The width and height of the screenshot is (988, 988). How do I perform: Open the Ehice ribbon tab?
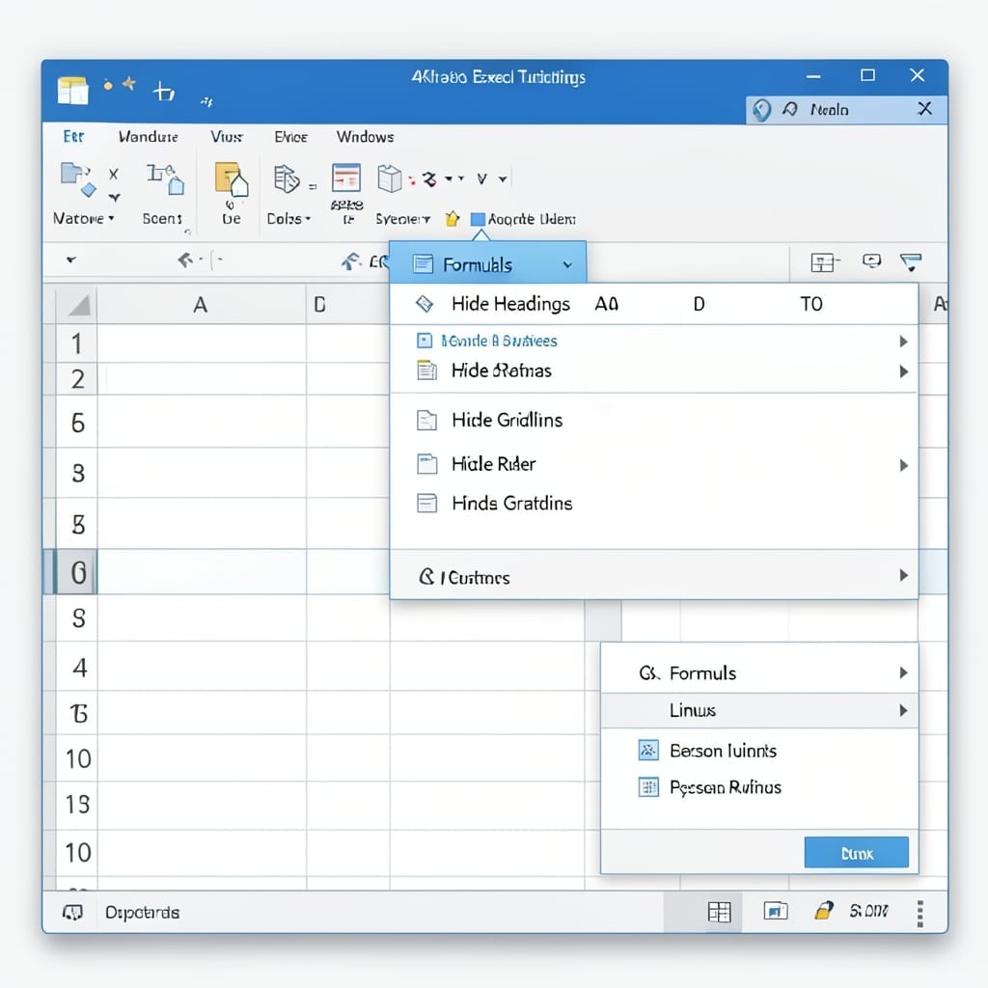click(x=290, y=137)
